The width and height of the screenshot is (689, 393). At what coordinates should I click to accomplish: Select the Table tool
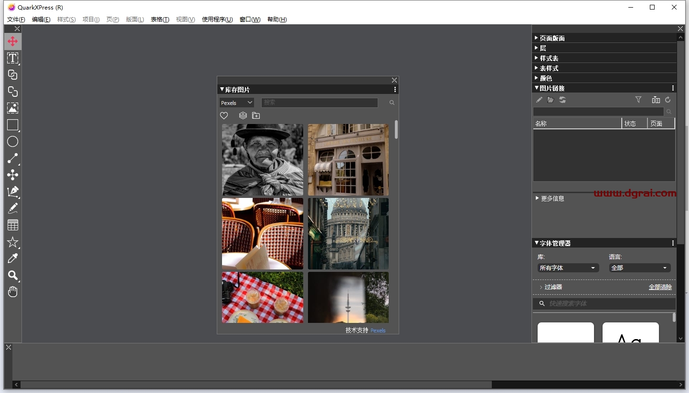point(12,225)
